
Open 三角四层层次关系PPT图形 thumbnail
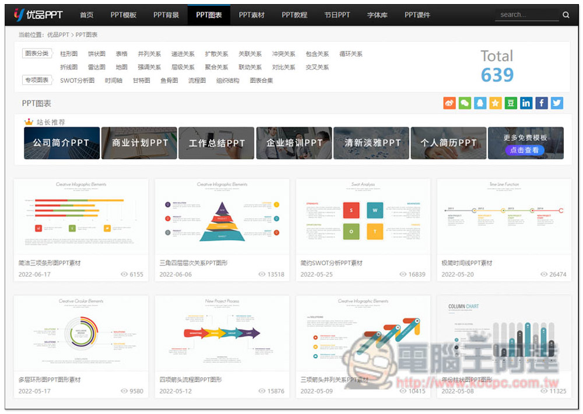tap(222, 217)
